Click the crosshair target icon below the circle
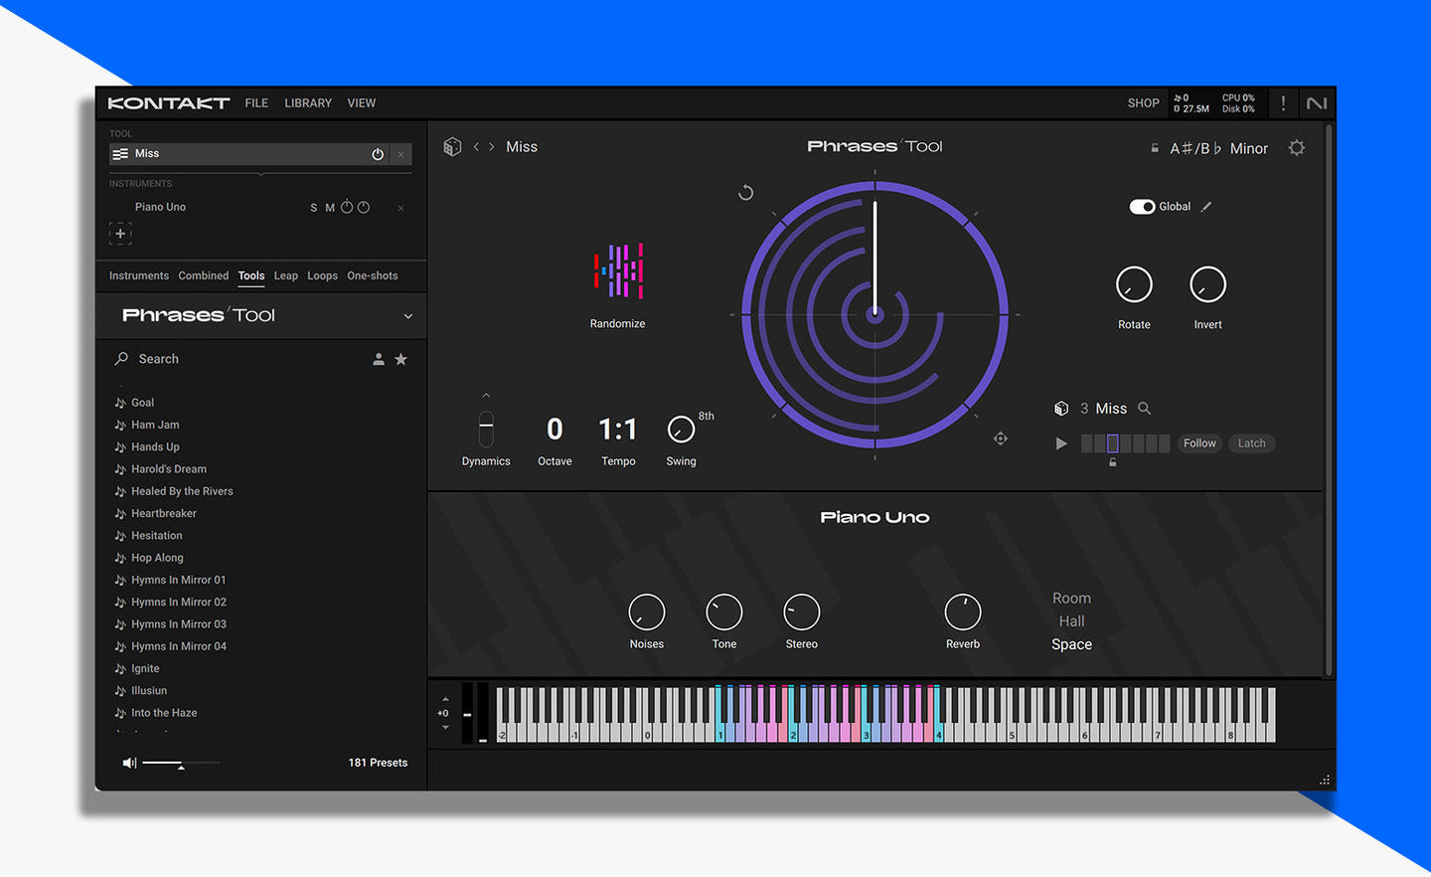The height and width of the screenshot is (877, 1431). click(1001, 438)
